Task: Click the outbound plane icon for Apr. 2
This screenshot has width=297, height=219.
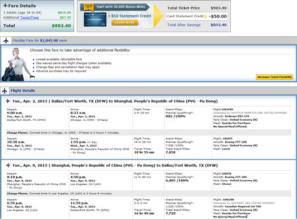Action: coord(8,101)
